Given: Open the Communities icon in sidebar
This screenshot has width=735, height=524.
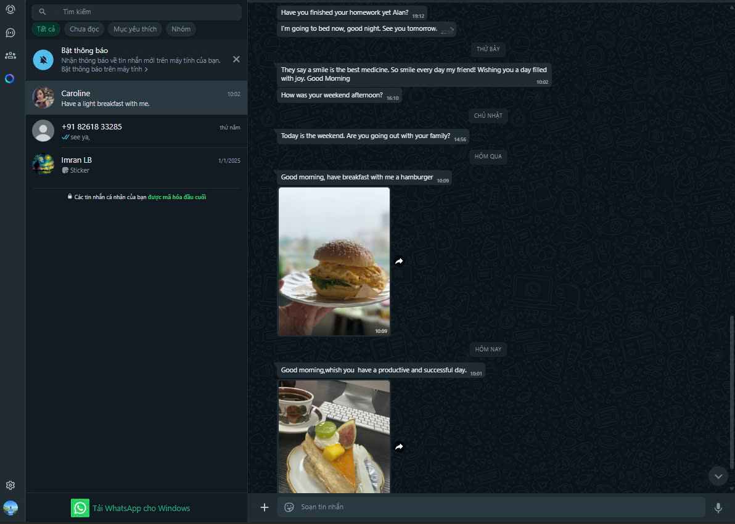Looking at the screenshot, I should 10,55.
